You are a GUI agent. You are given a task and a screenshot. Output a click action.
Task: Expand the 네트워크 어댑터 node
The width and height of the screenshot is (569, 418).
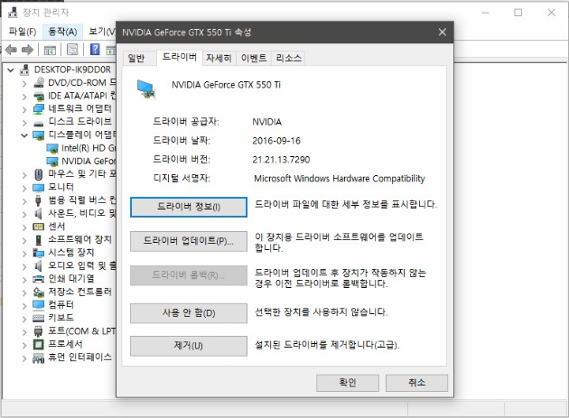24,109
